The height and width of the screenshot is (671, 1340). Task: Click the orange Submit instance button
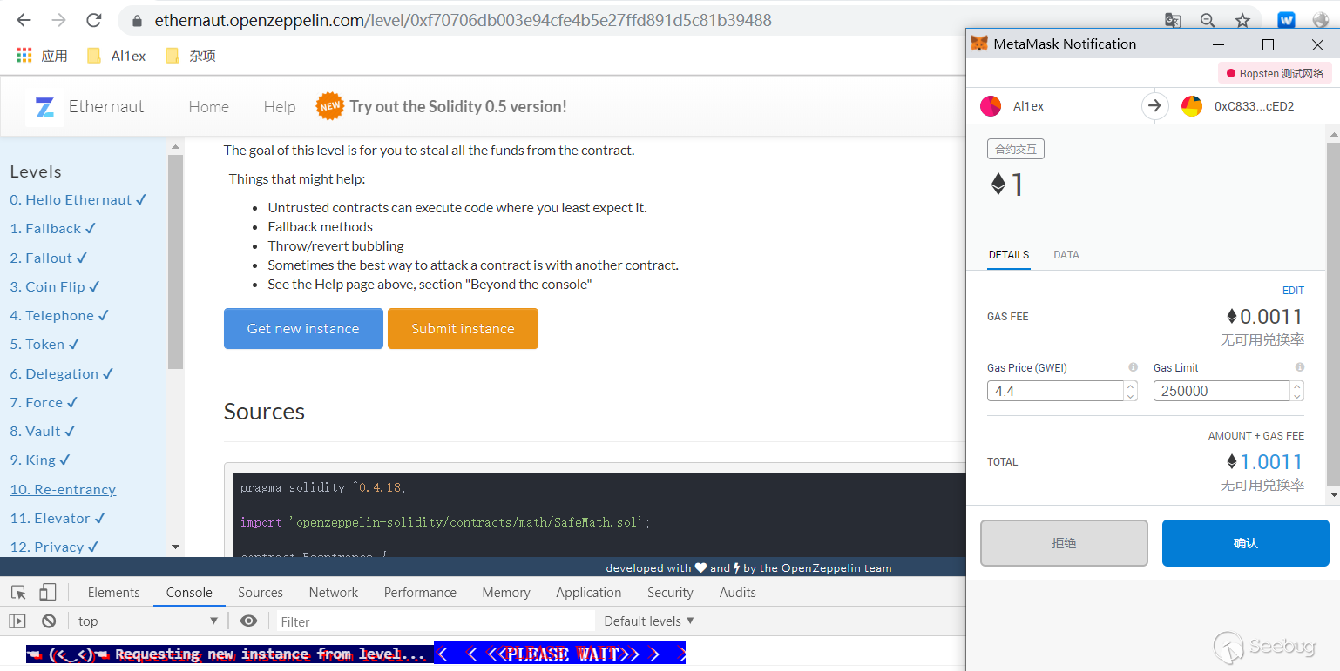[x=463, y=329]
